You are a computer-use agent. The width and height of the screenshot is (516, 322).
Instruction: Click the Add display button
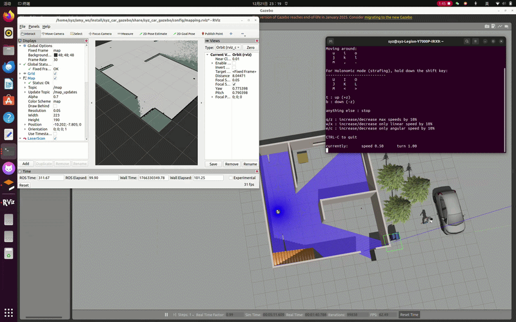[x=26, y=164]
